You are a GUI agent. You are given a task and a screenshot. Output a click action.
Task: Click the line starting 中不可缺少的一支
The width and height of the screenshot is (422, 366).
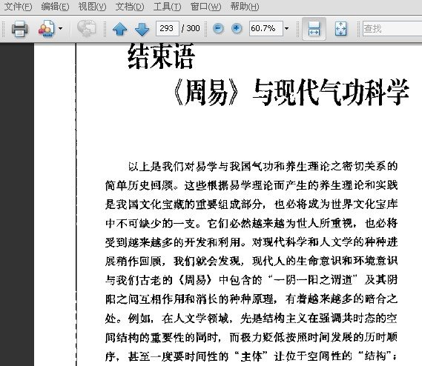tap(251, 224)
